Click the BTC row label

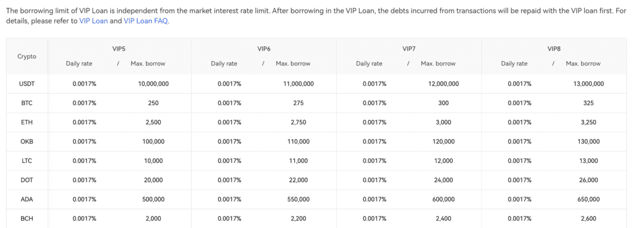(x=27, y=103)
